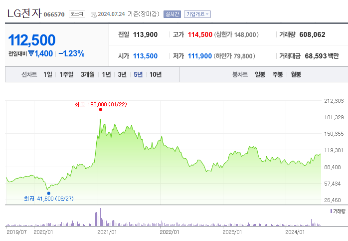Viewport: 348px width, 241px height.
Task: Select the 1년 line chart period
Action: click(x=106, y=74)
